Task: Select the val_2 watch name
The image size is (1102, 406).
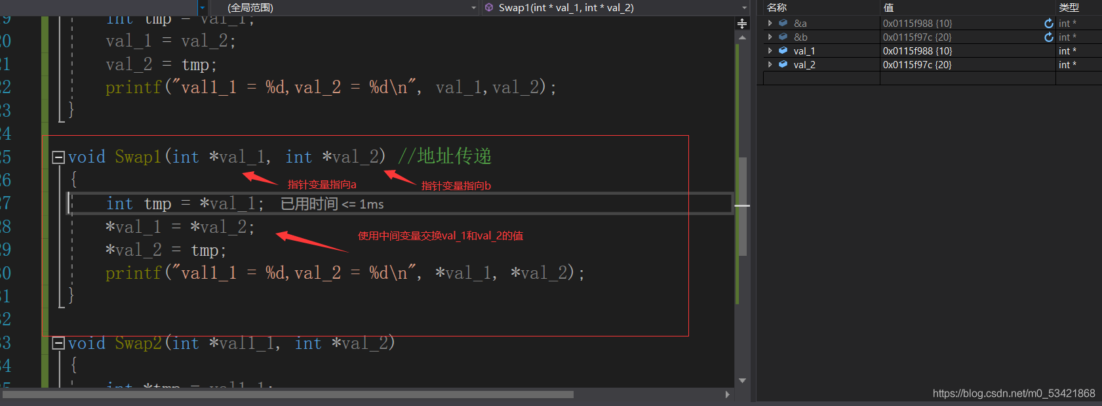Action: tap(804, 64)
